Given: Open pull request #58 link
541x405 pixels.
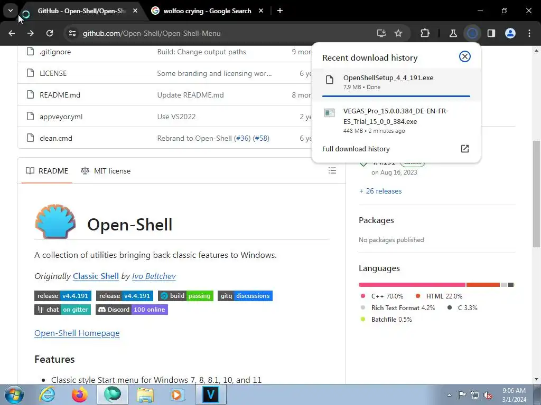Looking at the screenshot, I should [x=261, y=139].
